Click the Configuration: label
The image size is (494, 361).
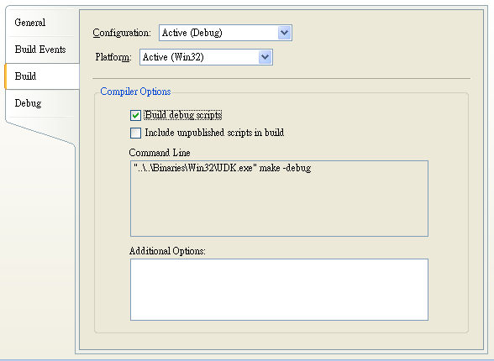[x=122, y=33]
